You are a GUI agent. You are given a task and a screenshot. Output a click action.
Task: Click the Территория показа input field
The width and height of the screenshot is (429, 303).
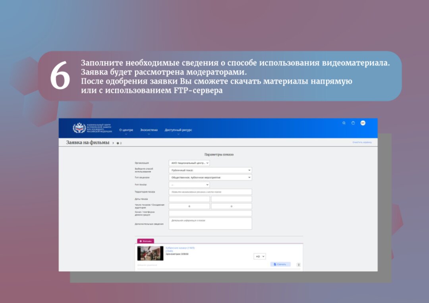click(x=210, y=192)
